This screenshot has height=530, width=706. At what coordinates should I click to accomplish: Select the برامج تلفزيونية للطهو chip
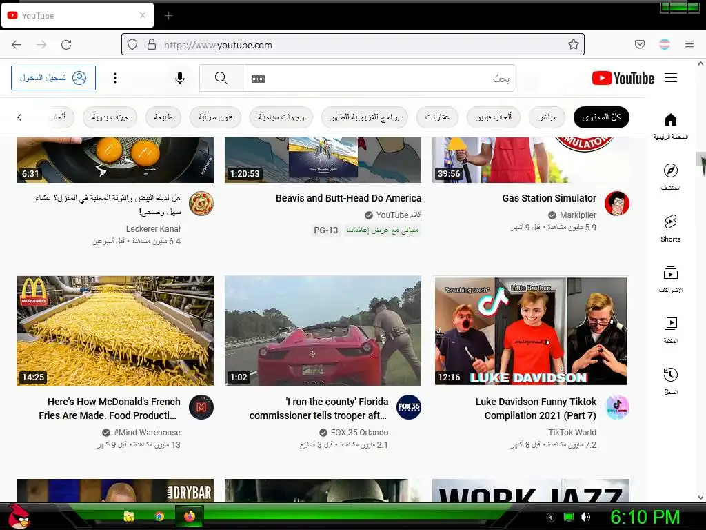click(x=365, y=117)
